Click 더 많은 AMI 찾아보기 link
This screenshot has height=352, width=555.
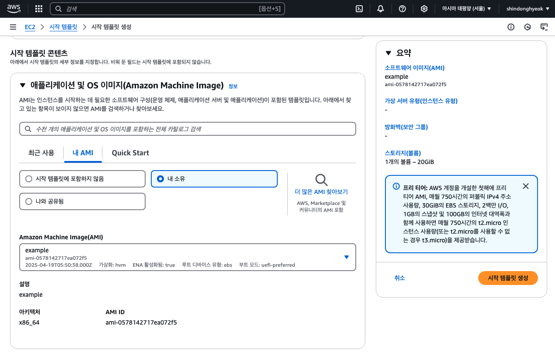(x=321, y=192)
